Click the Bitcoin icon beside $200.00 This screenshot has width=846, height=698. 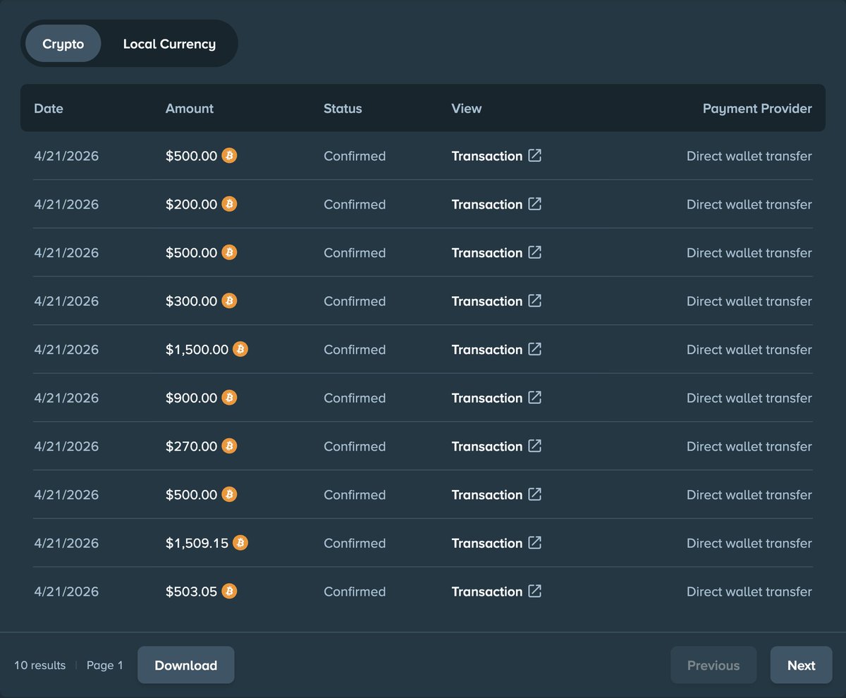[229, 204]
